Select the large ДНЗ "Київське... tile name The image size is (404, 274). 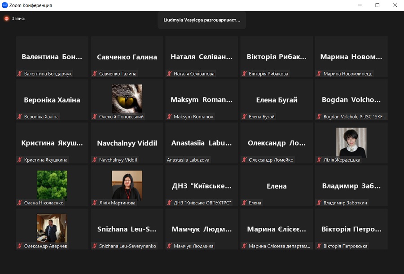(202, 186)
